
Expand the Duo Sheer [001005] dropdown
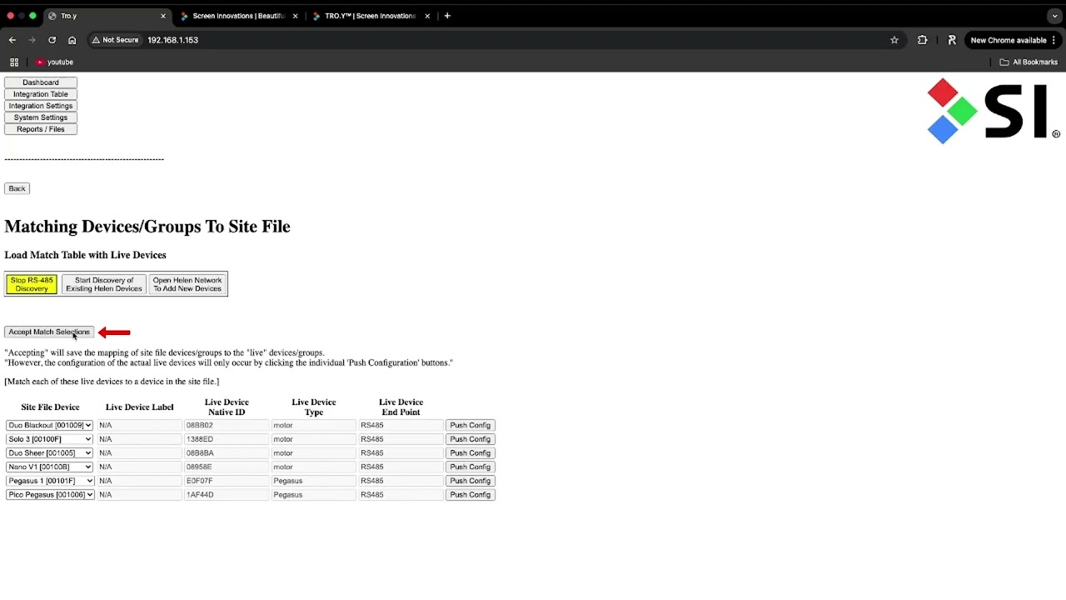[x=50, y=453]
